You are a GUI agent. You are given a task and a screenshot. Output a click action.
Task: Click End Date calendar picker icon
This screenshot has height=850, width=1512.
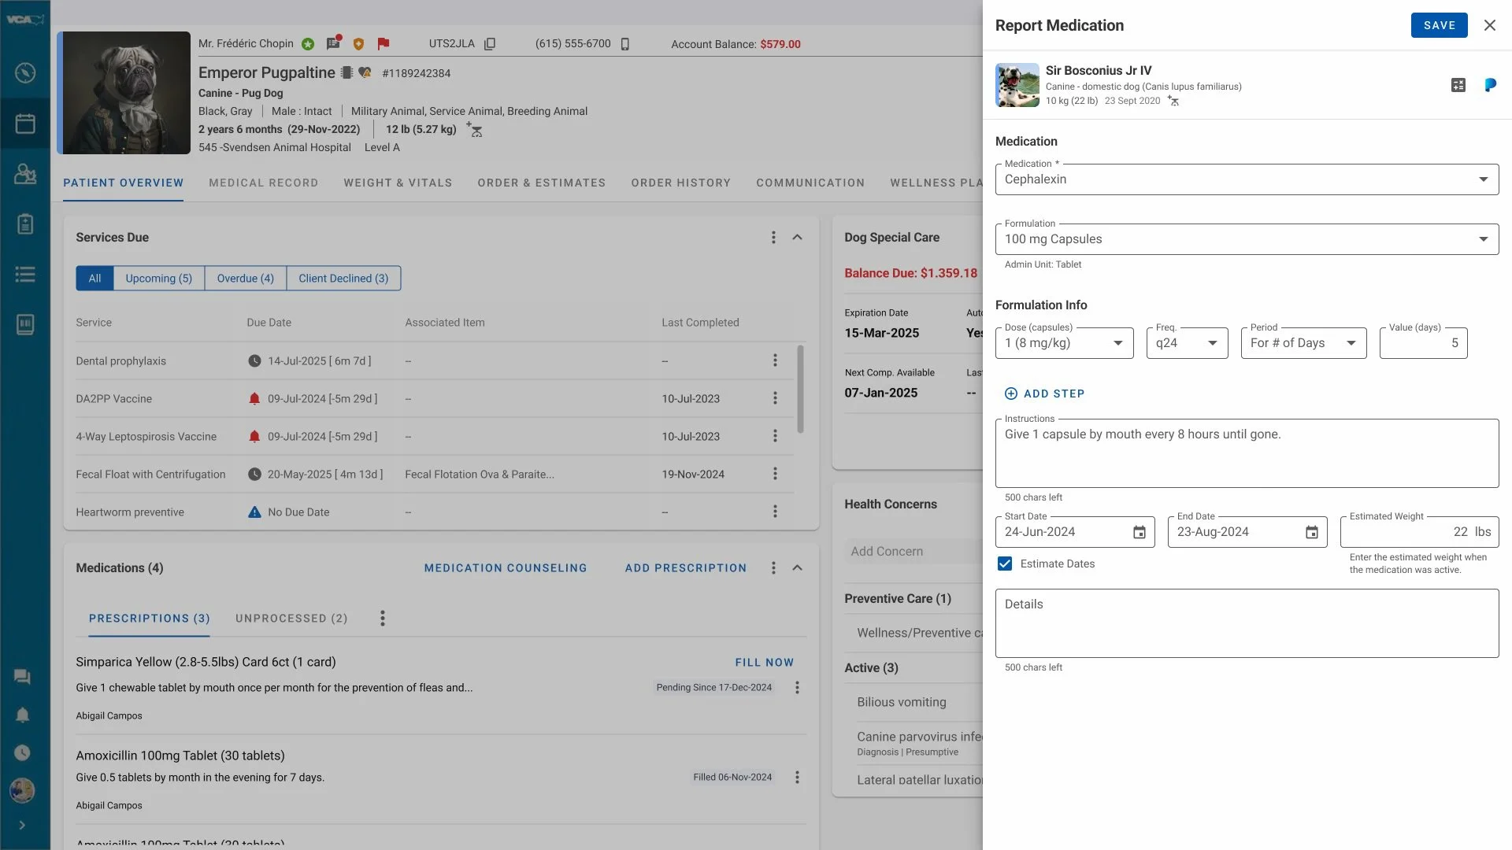point(1311,533)
